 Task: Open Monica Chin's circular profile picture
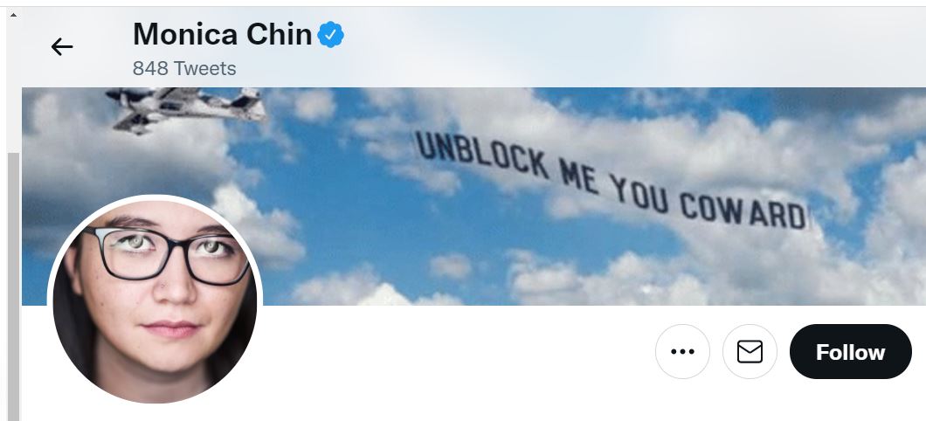point(155,301)
